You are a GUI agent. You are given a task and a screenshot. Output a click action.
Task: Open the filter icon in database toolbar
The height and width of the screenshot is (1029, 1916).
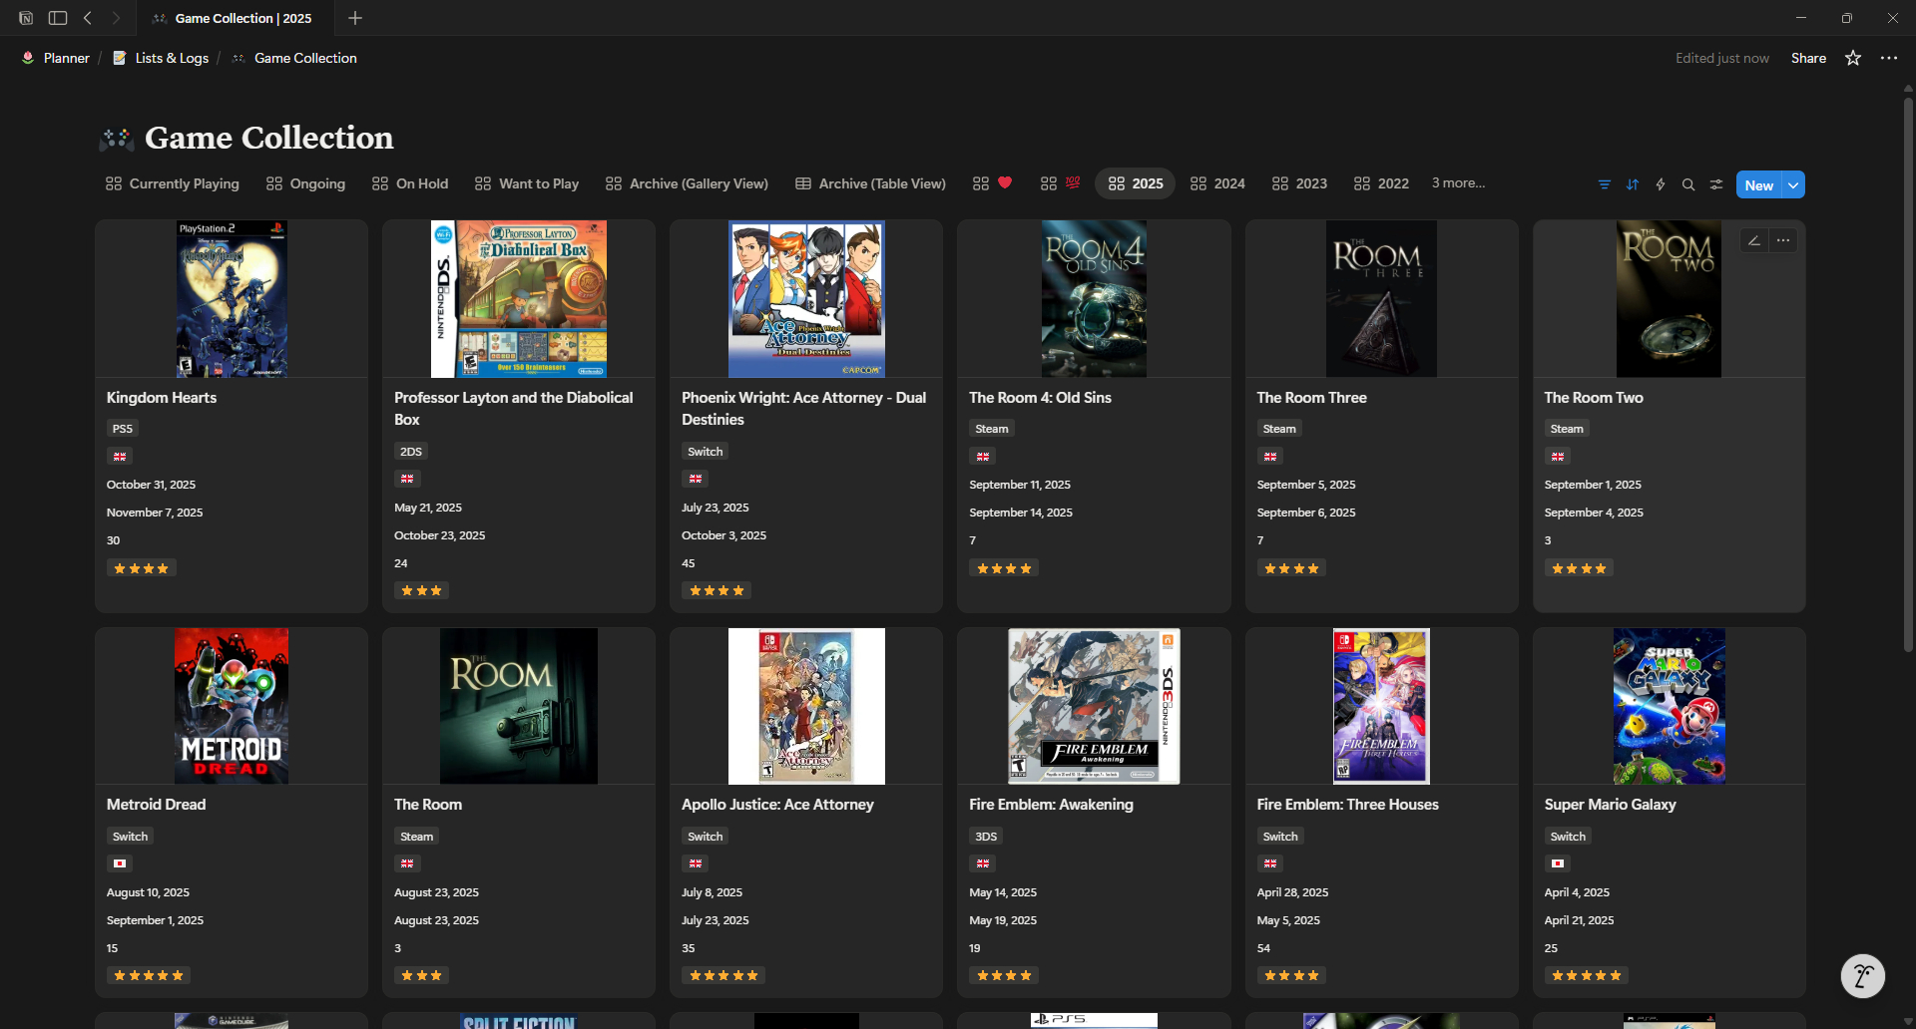point(1604,184)
